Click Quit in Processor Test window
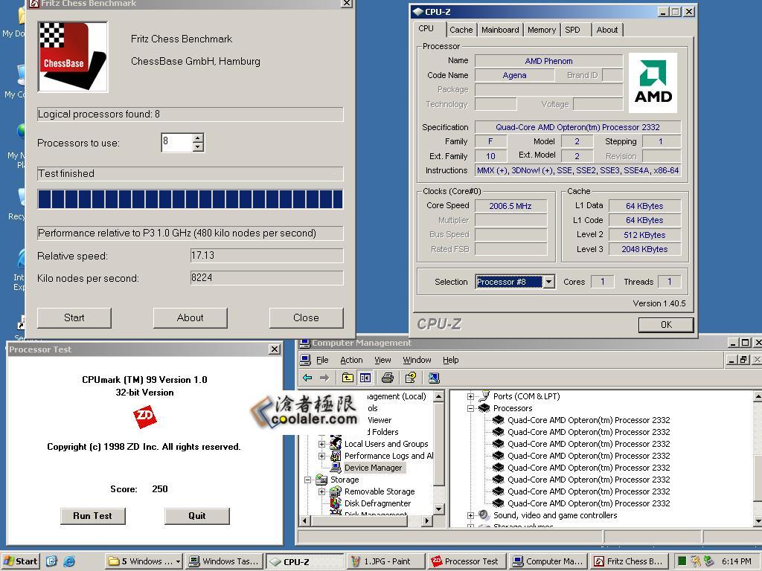 [196, 516]
